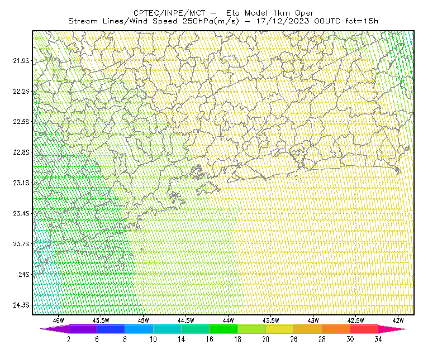
Task: Click the teal-green swatch between 14 and 16
Action: (x=195, y=329)
